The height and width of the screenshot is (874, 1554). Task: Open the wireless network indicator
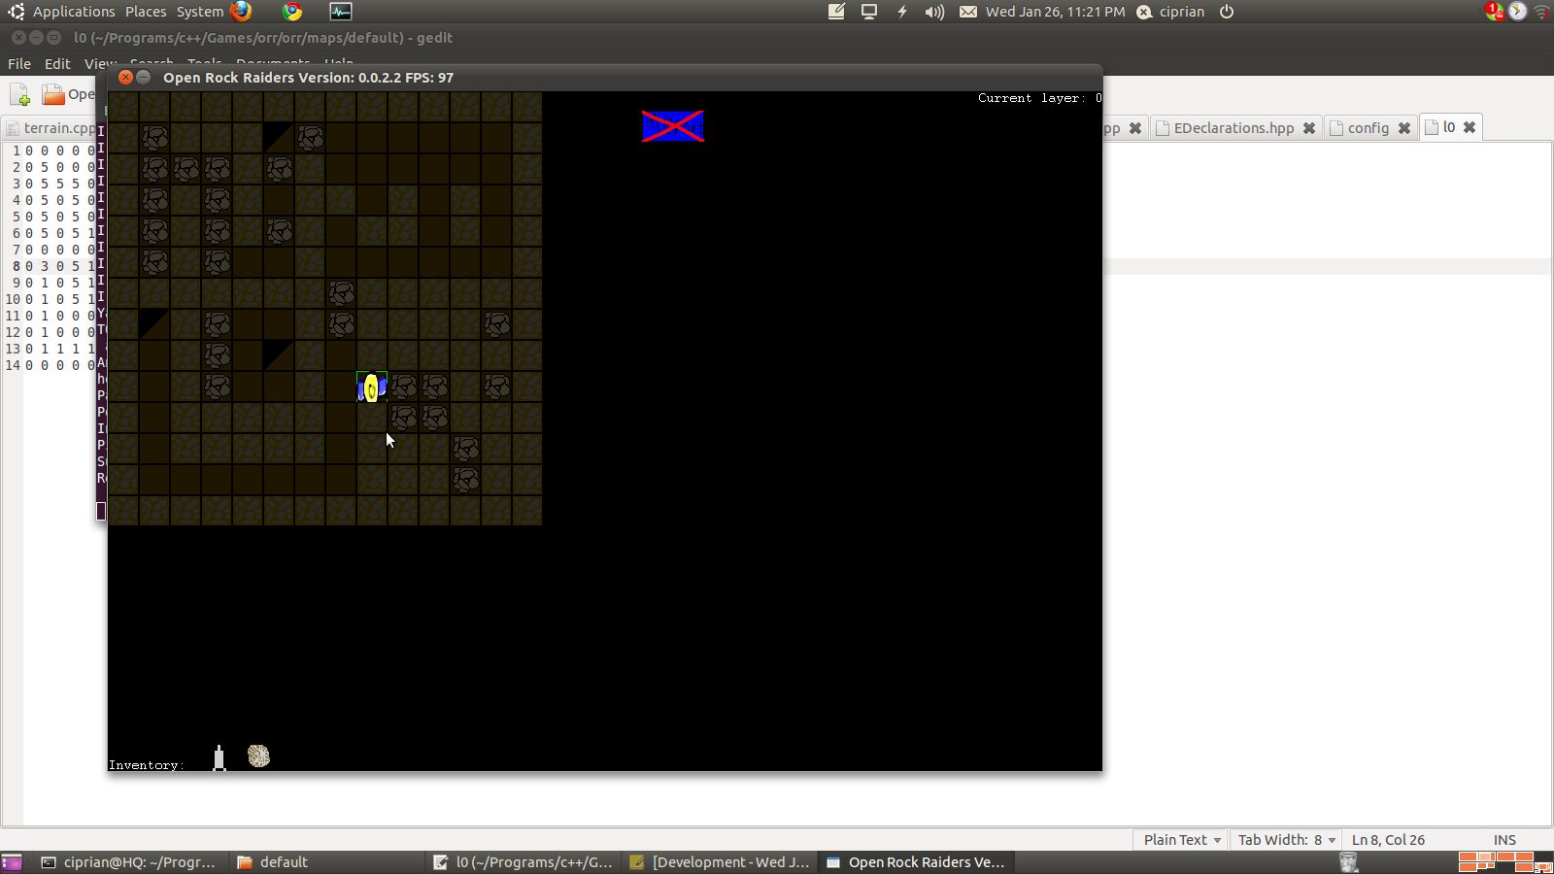[1542, 12]
